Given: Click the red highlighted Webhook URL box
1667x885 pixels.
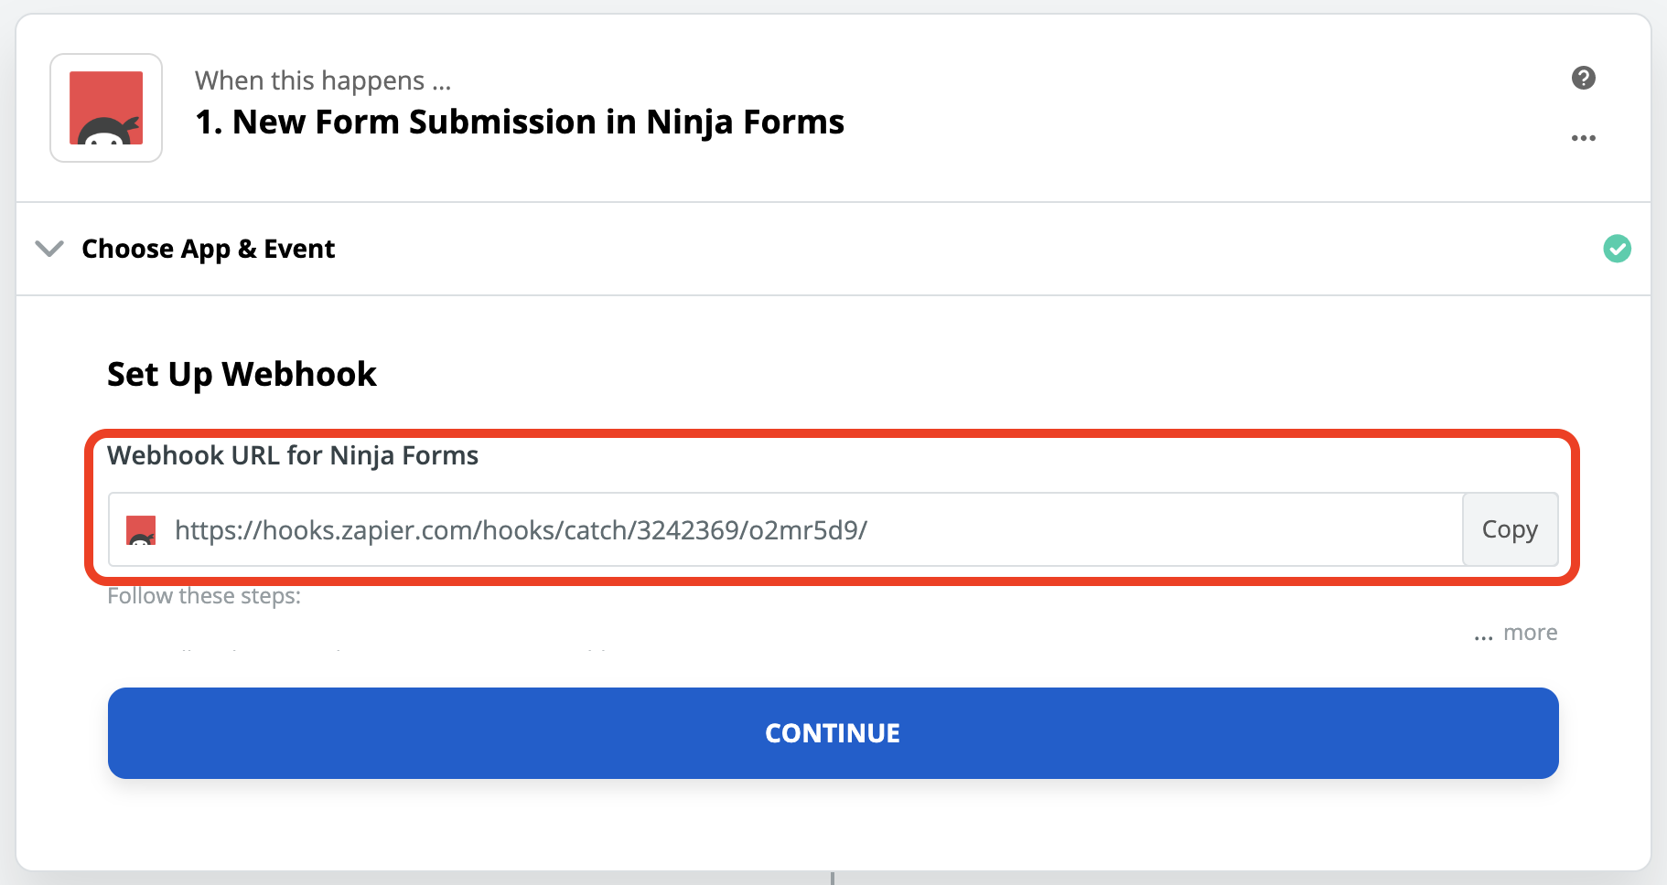Looking at the screenshot, I should click(831, 504).
